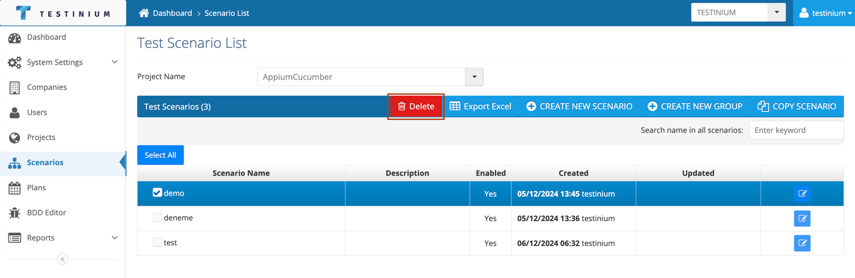Click the Enter keyword search field
855x278 pixels.
(x=796, y=130)
